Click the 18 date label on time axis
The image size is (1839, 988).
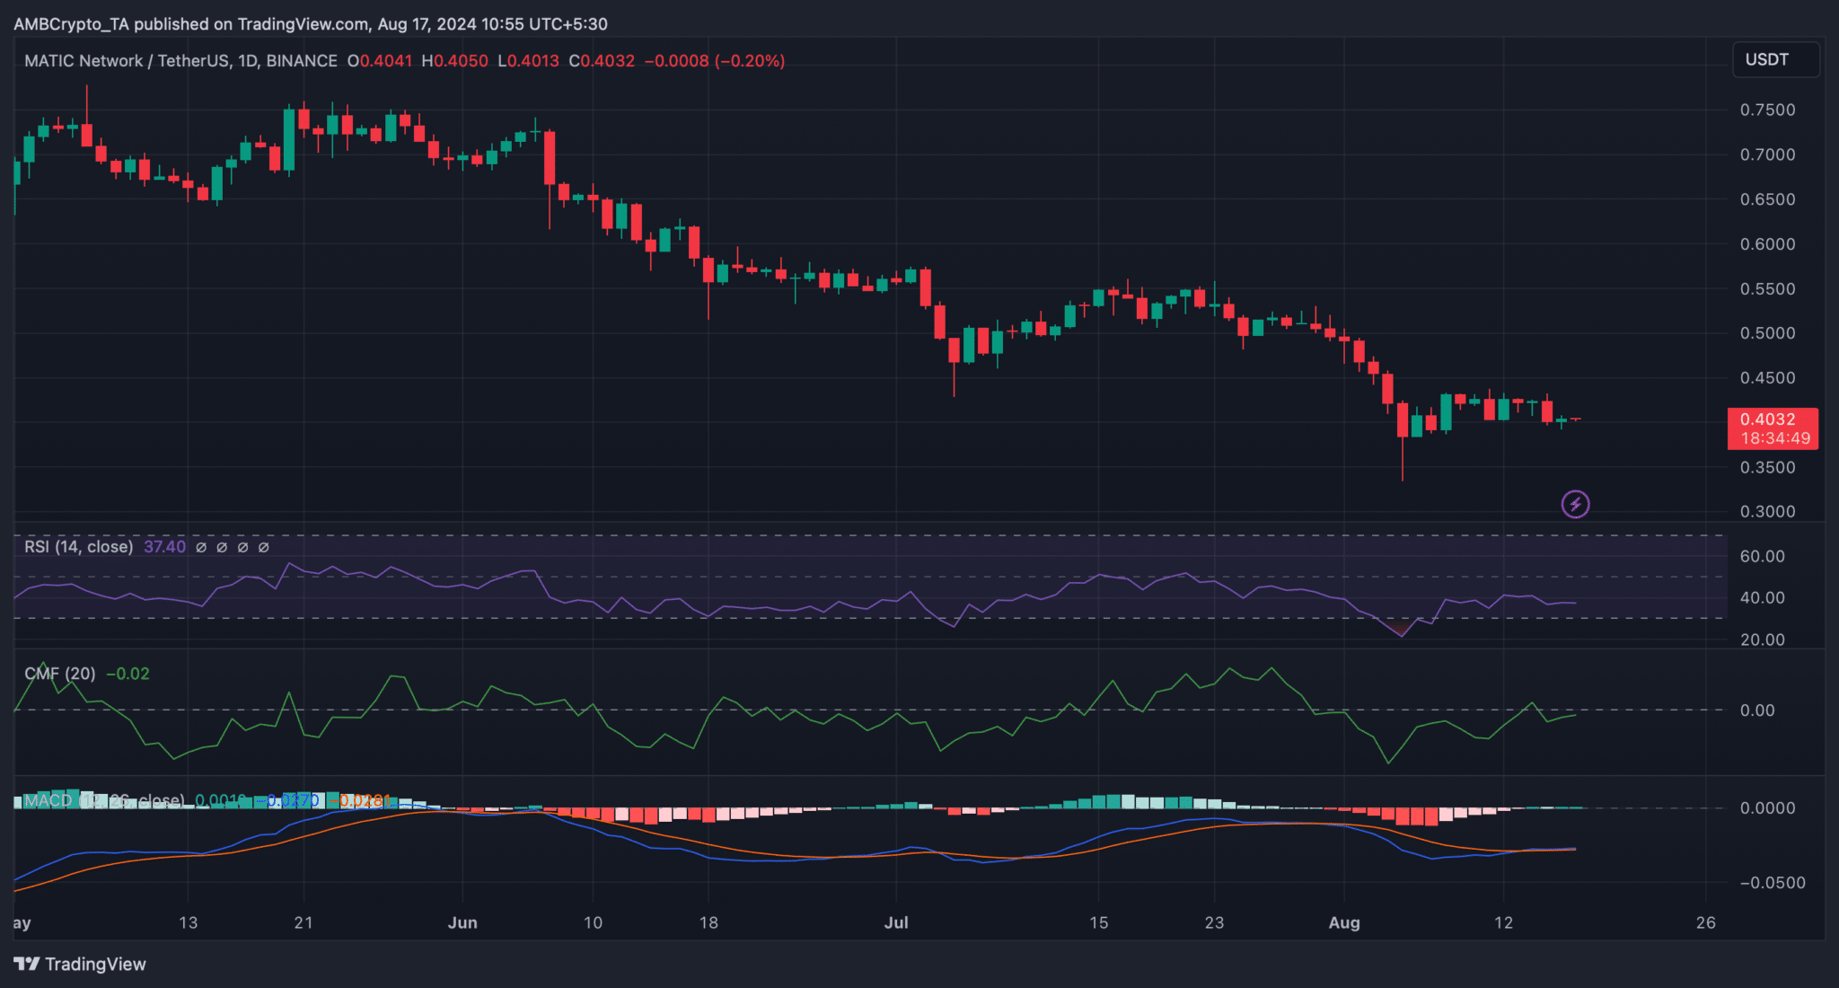(708, 922)
